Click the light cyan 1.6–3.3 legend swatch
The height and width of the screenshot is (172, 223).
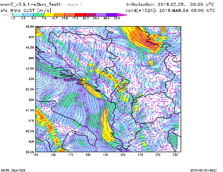[x=18, y=15]
